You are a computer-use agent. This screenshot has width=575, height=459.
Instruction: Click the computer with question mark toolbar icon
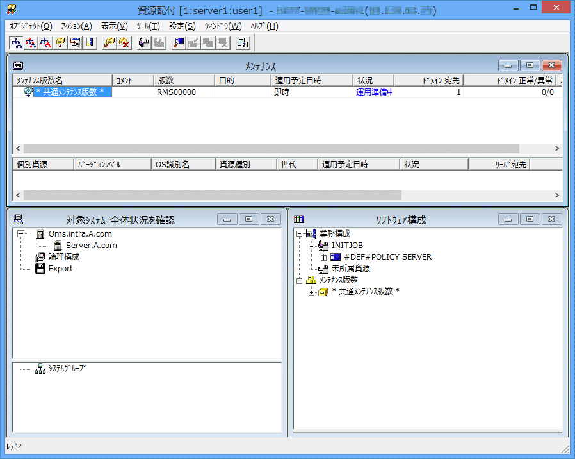[x=243, y=43]
